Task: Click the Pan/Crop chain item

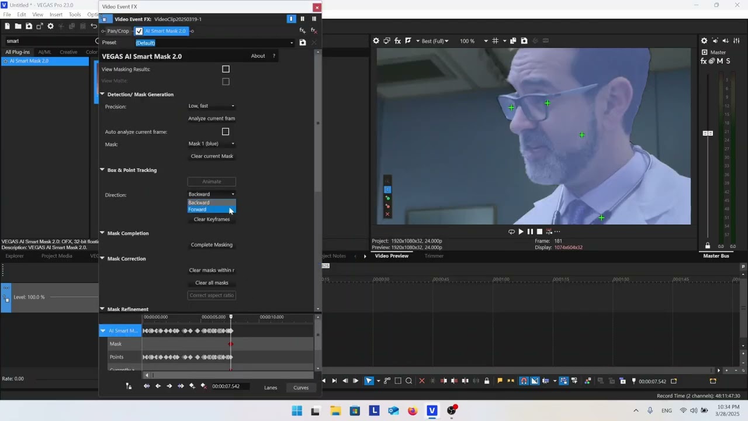Action: (x=117, y=31)
